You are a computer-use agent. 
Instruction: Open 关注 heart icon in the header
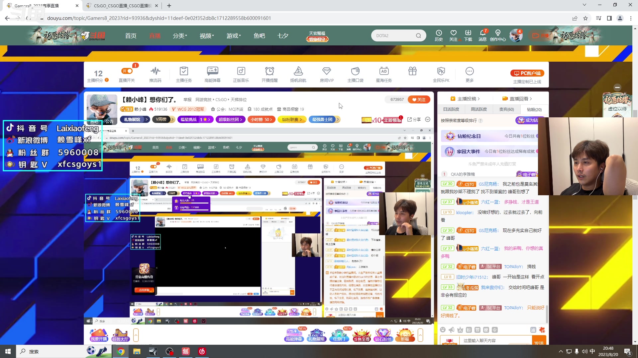tap(453, 35)
